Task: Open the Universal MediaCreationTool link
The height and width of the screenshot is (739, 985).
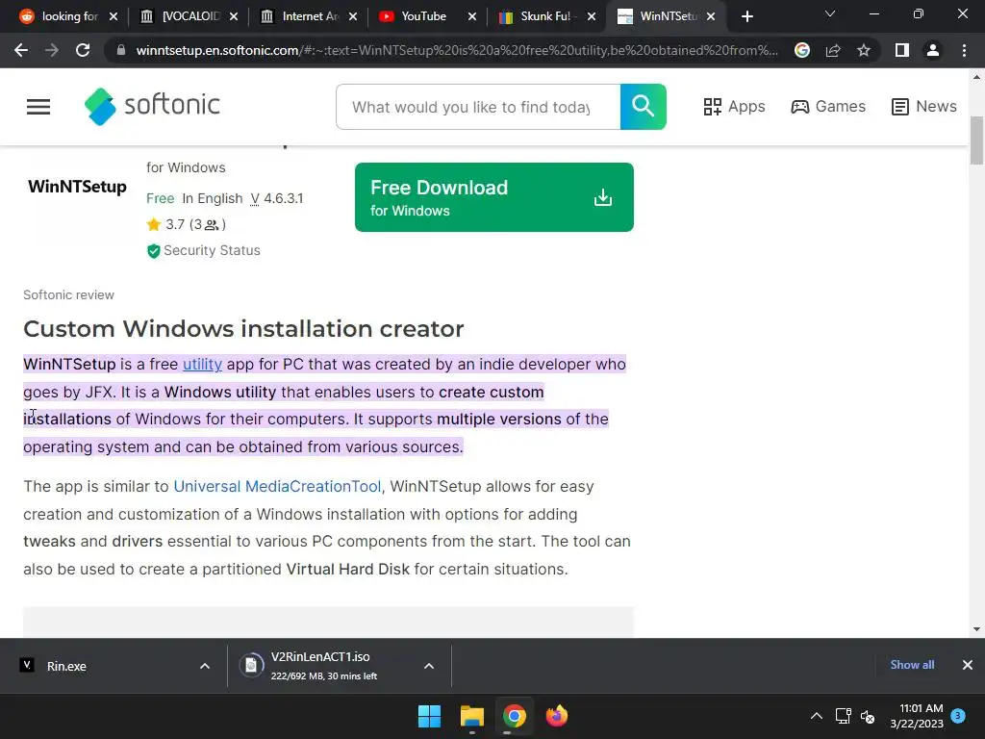Action: tap(277, 486)
